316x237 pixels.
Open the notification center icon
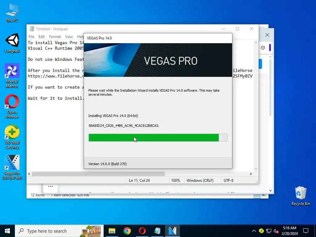point(306,231)
